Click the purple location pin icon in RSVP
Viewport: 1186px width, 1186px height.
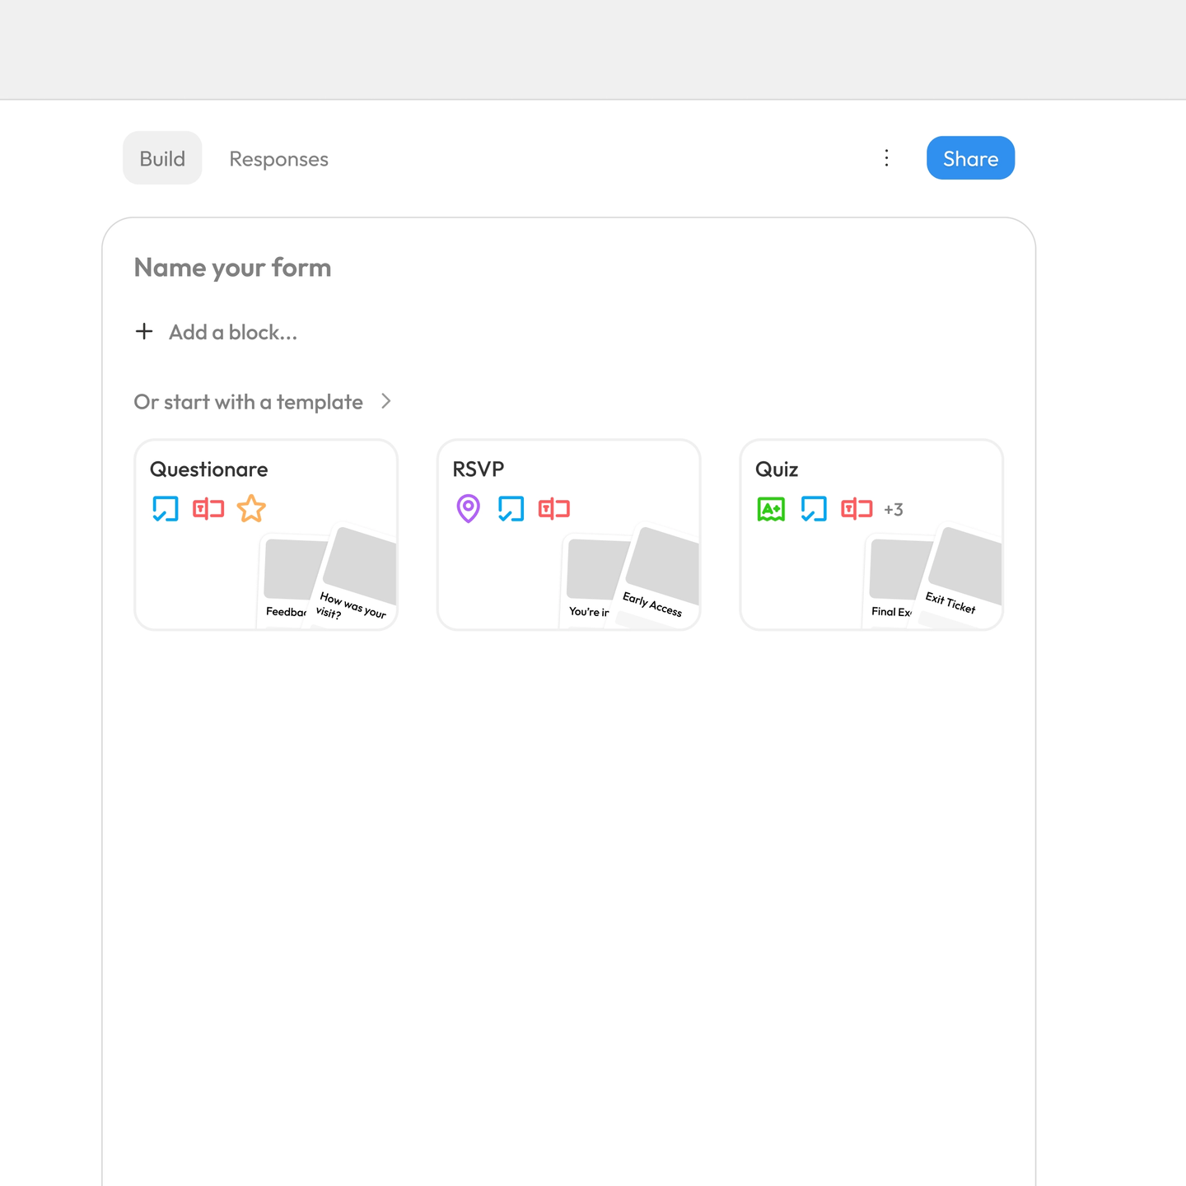pos(469,509)
